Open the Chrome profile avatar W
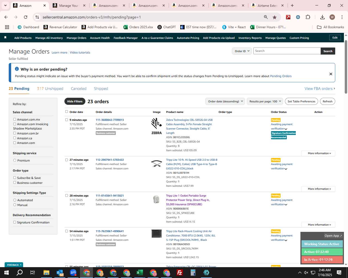The image size is (348, 278). [x=332, y=17]
